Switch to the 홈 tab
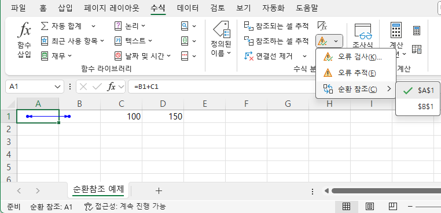The height and width of the screenshot is (213, 441). 43,8
